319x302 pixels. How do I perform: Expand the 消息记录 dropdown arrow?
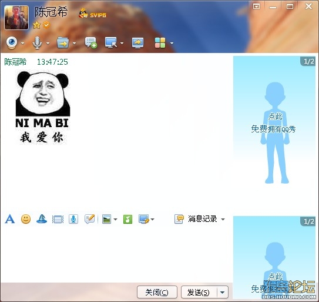pos(223,220)
